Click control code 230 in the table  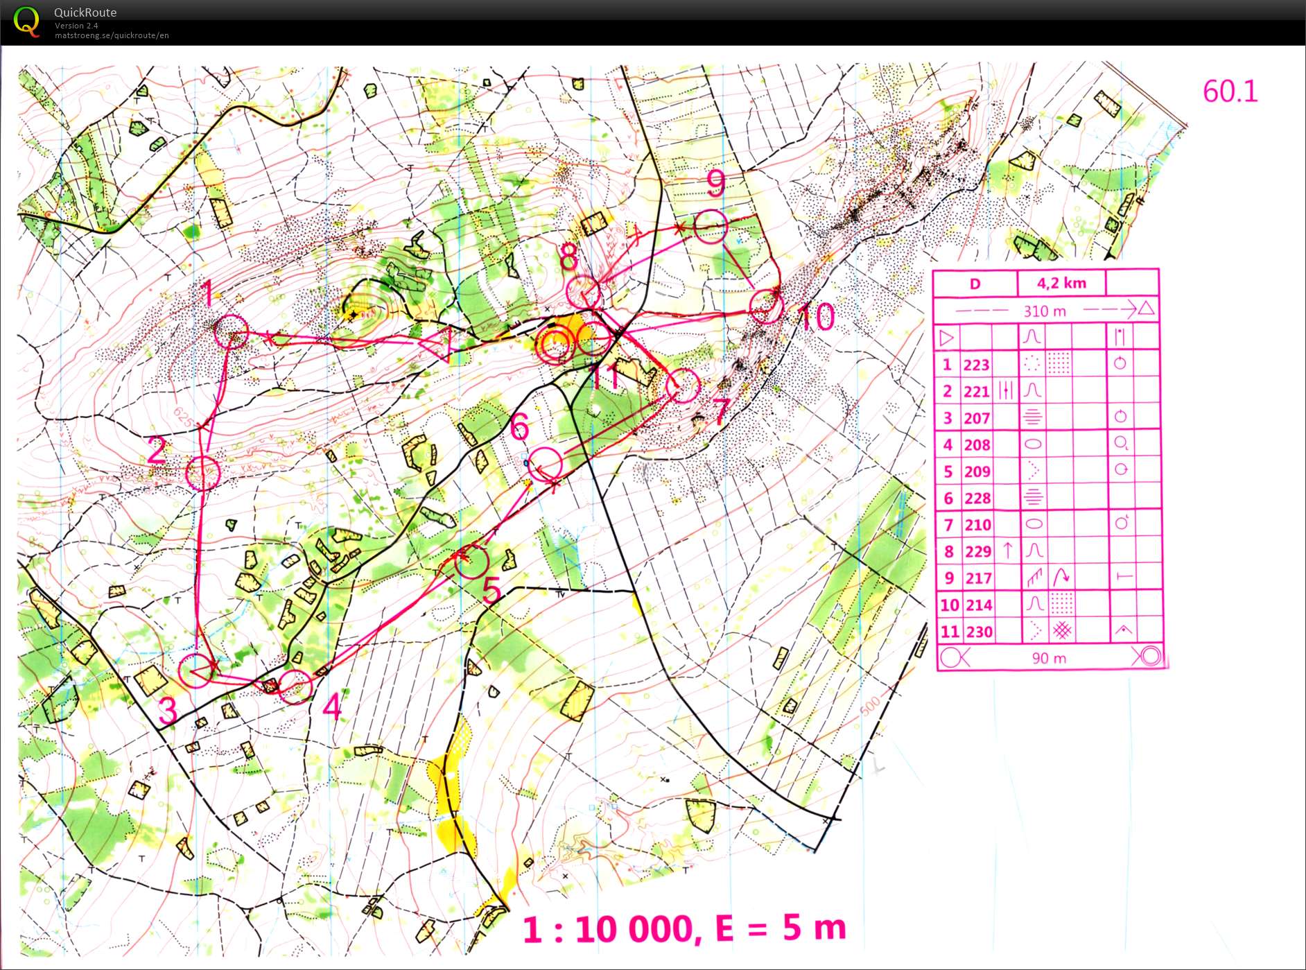point(979,632)
